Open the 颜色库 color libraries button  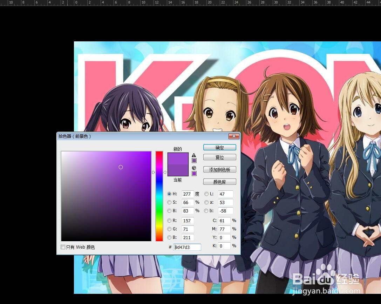coord(220,182)
